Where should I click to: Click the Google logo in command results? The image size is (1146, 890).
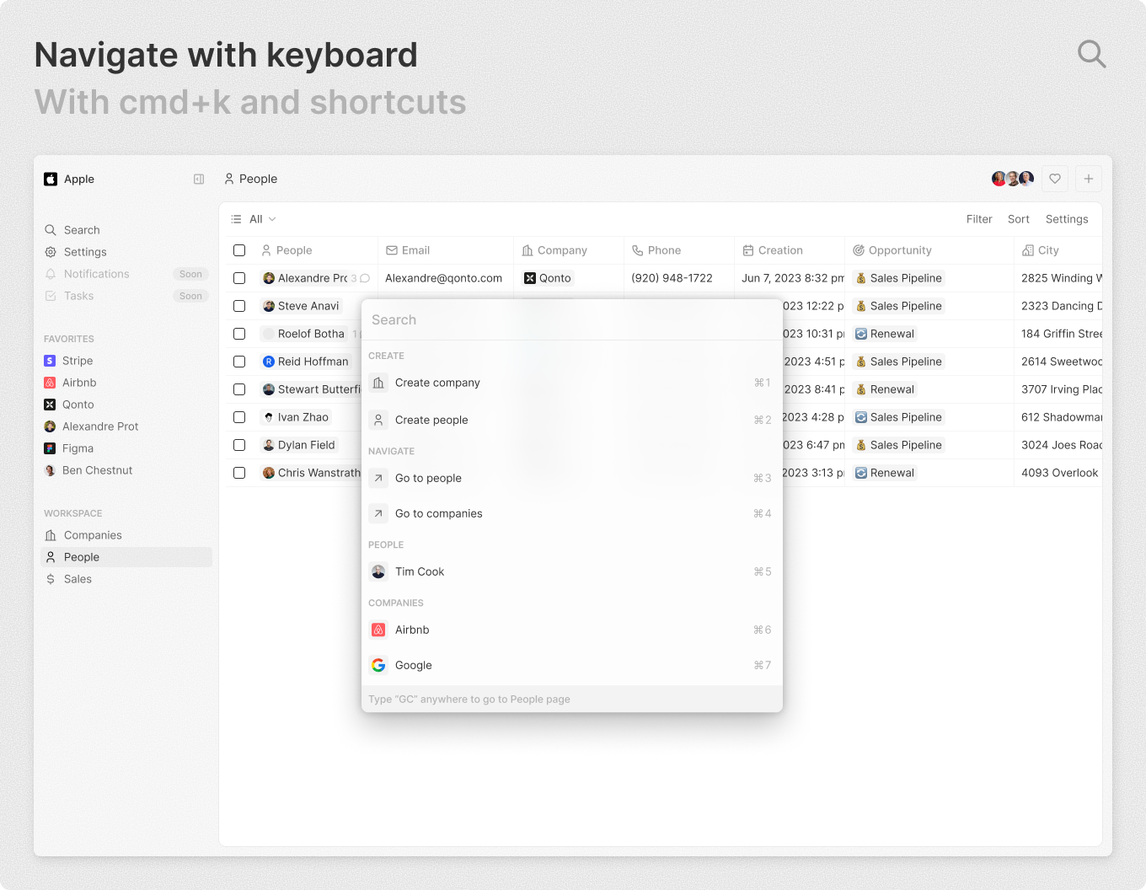pos(378,665)
